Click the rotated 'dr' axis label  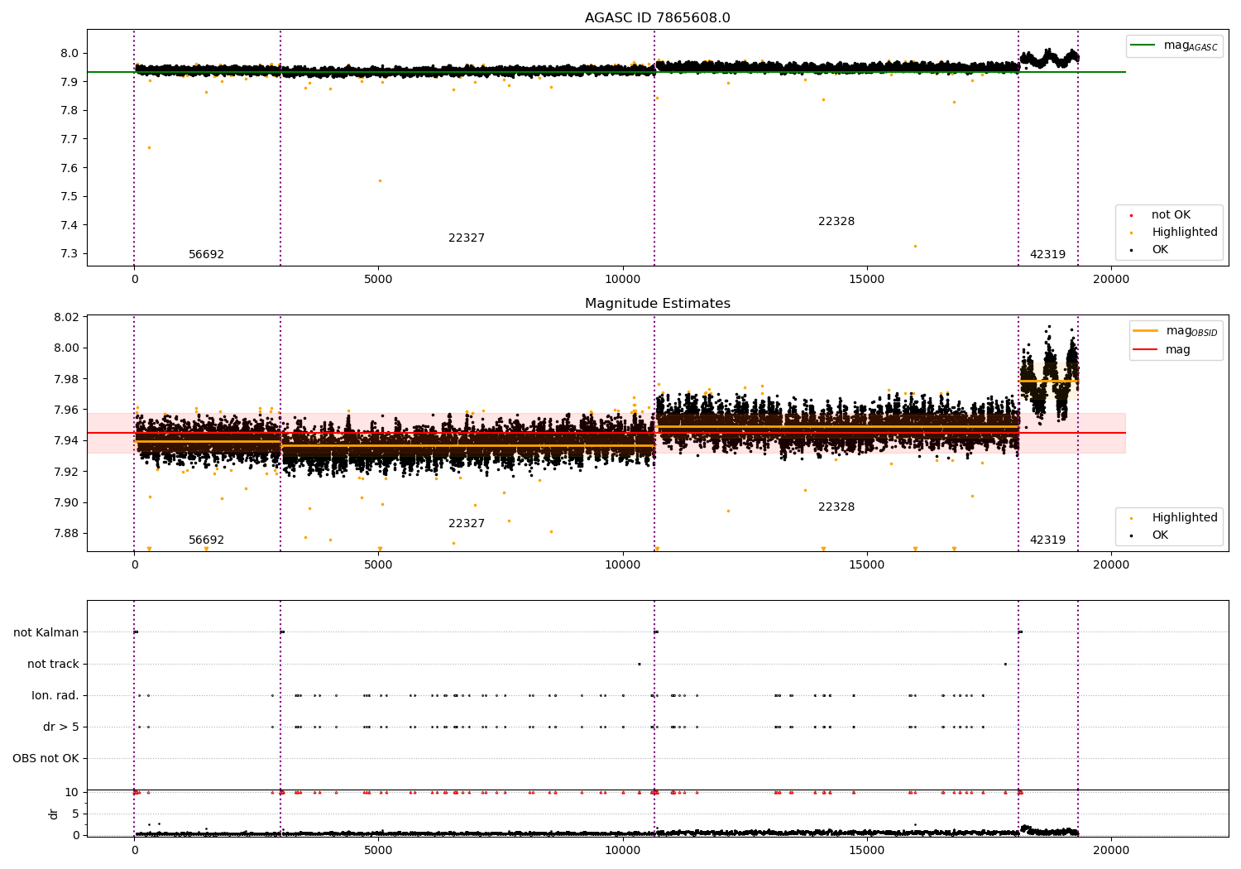[x=54, y=814]
